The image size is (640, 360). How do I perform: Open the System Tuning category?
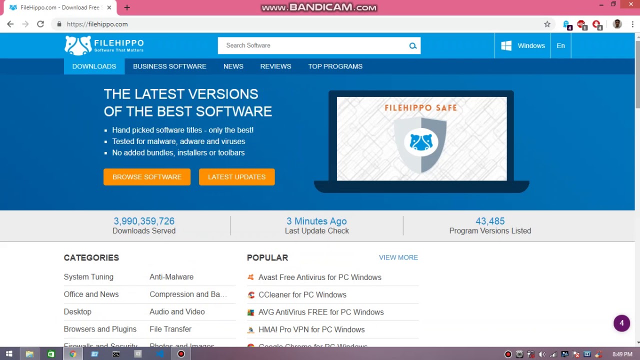88,276
